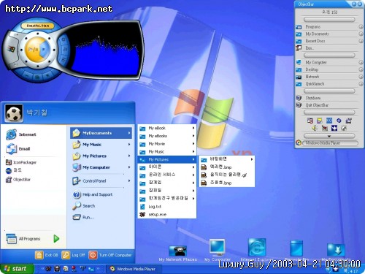This screenshot has width=365, height=274.
Task: Expand the 아이콘 folder in submenu
Action: (x=167, y=167)
